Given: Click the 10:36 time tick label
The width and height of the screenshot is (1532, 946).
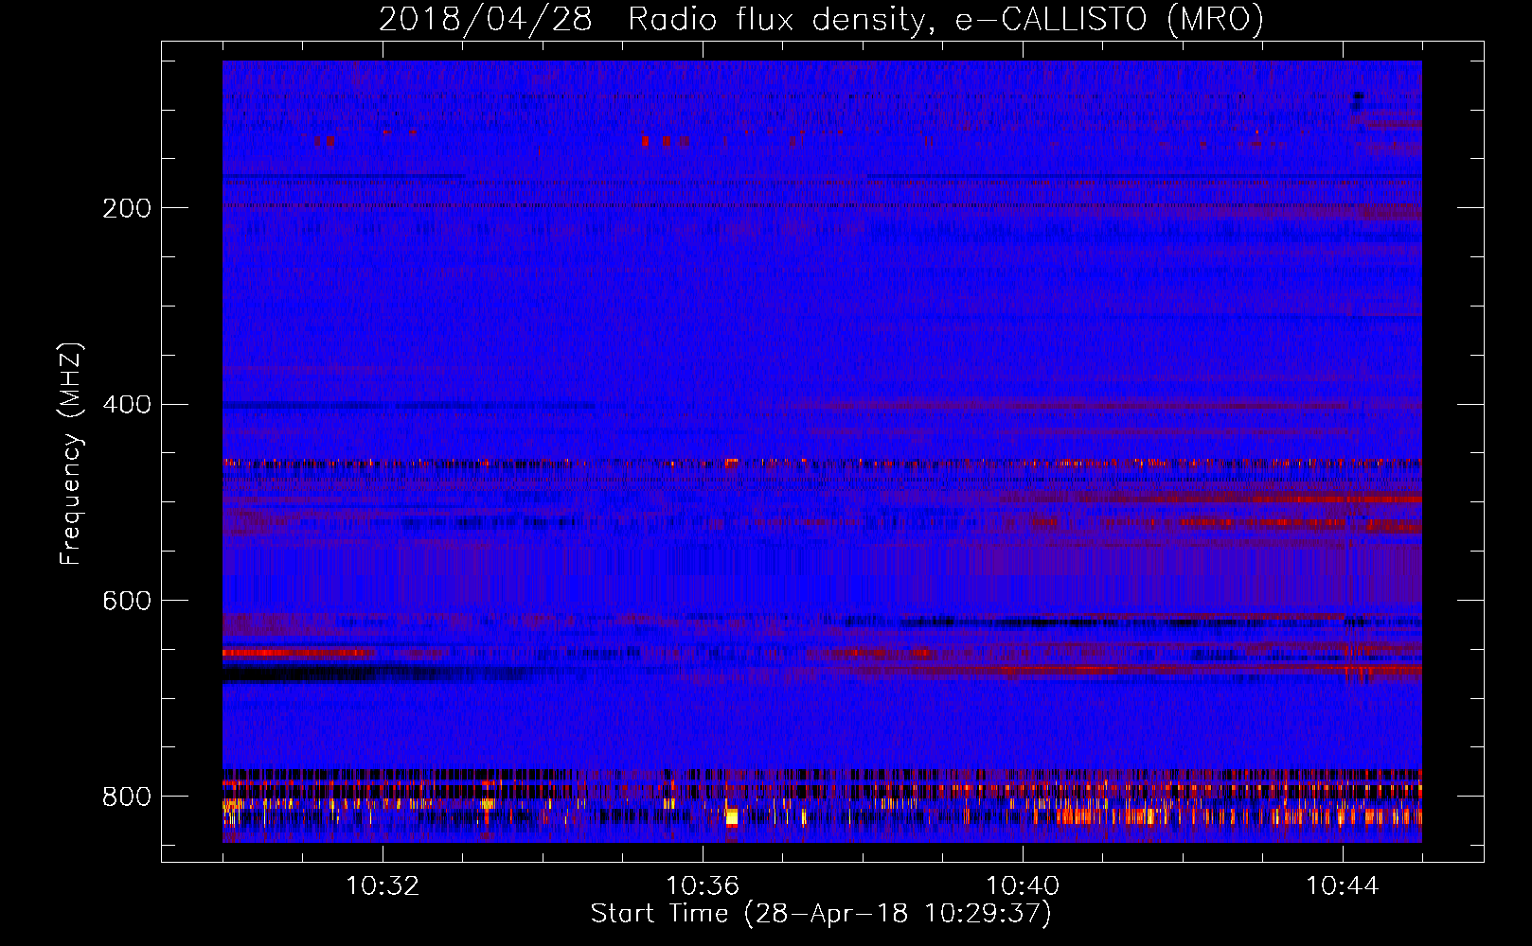Looking at the screenshot, I should tap(703, 886).
